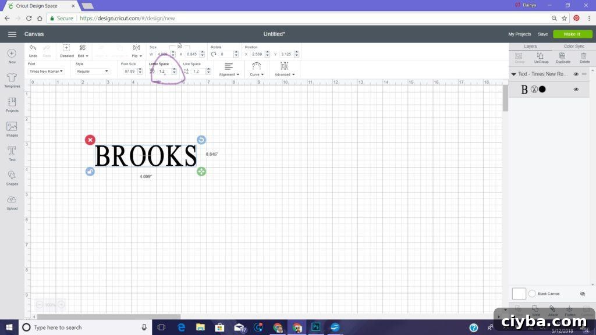The image size is (596, 335).
Task: Undo the last action
Action: [33, 51]
